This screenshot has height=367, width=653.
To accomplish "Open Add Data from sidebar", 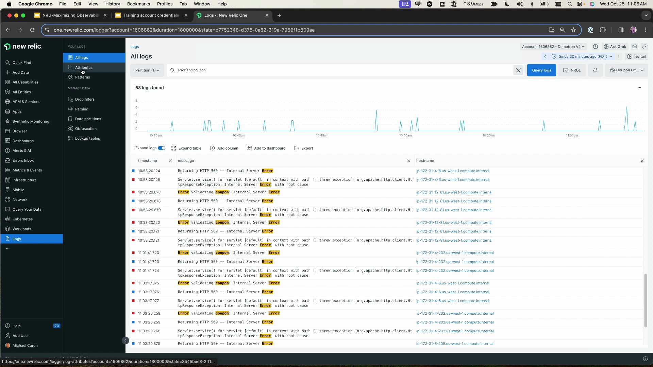I will click(x=20, y=72).
